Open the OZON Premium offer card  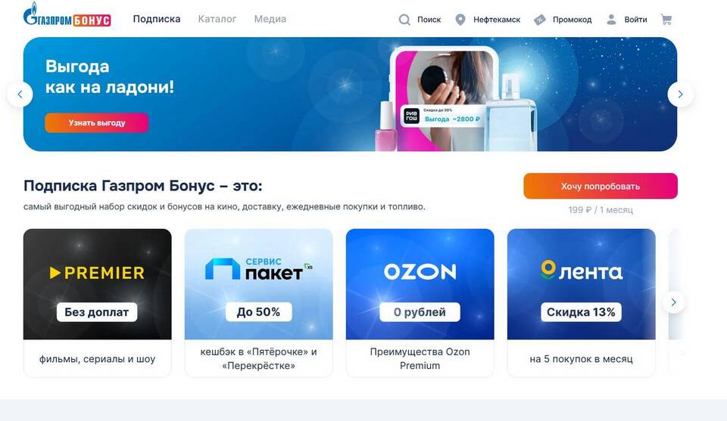[420, 302]
